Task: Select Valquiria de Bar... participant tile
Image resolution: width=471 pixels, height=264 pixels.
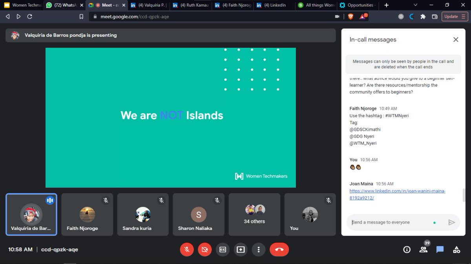Action: pos(31,214)
